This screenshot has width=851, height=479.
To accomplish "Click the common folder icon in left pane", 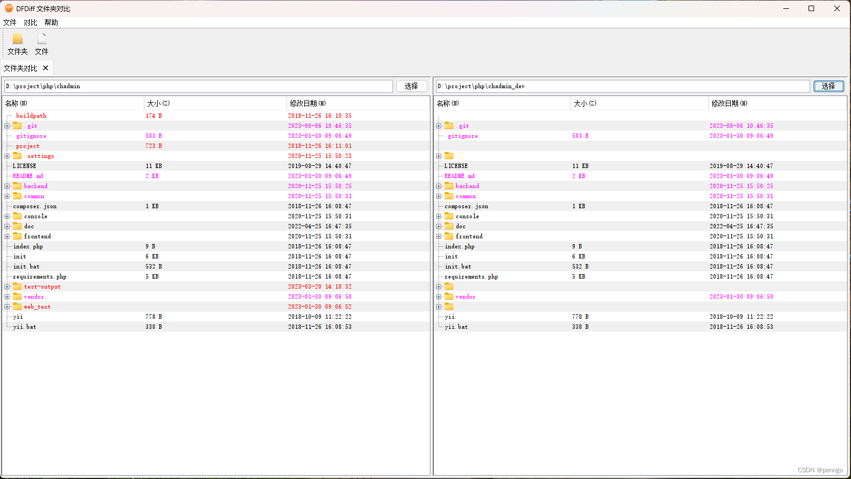I will [x=17, y=196].
